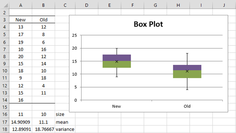
Task: Click the select-all corner triangle
Action: tap(6, 5)
